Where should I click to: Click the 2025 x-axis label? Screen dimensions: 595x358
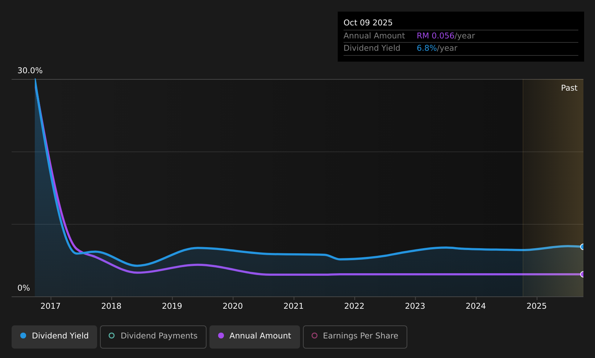536,306
